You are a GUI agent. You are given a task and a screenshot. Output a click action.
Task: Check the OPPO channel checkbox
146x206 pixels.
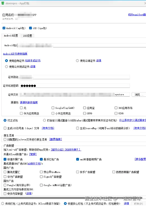point(85,113)
